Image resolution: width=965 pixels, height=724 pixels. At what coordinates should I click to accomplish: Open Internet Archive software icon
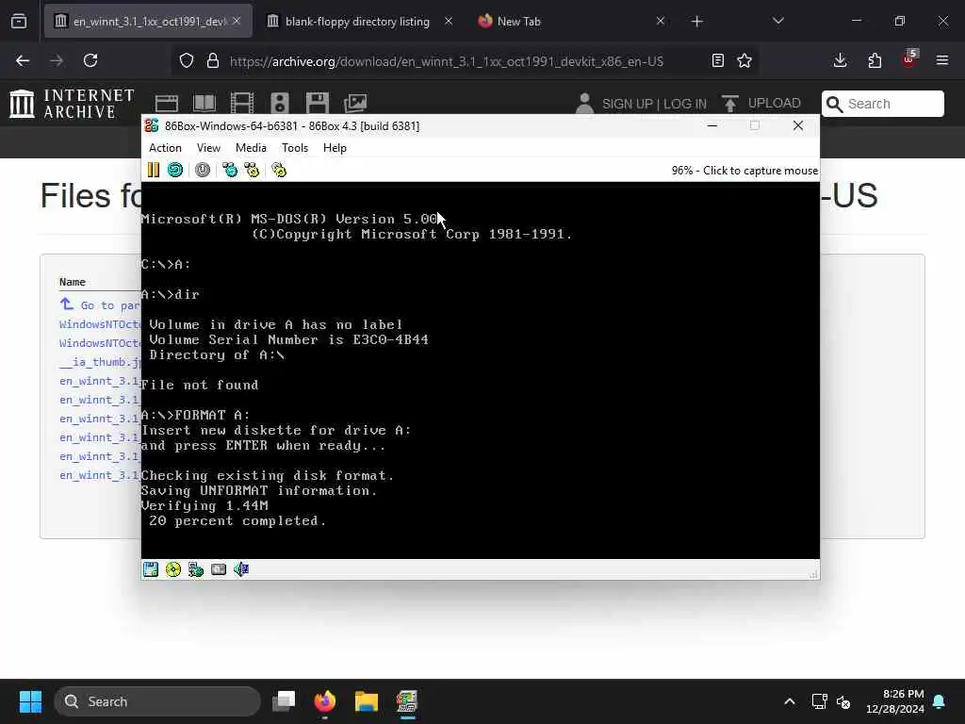pyautogui.click(x=318, y=104)
